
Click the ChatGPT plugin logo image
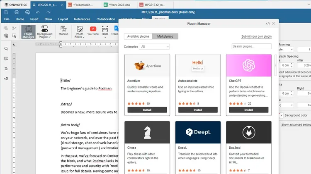(x=249, y=66)
